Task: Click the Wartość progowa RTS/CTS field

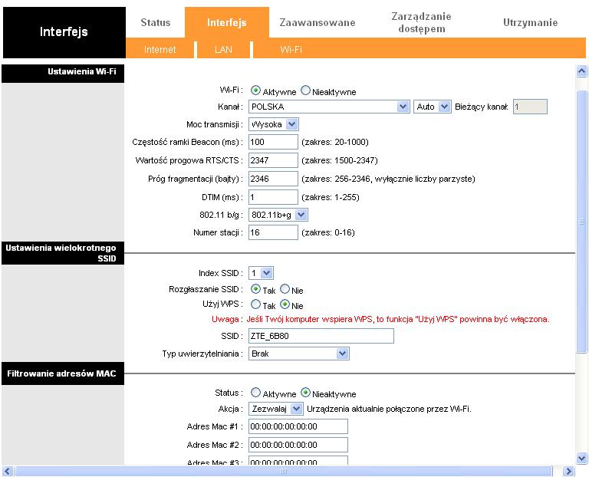Action: point(273,160)
